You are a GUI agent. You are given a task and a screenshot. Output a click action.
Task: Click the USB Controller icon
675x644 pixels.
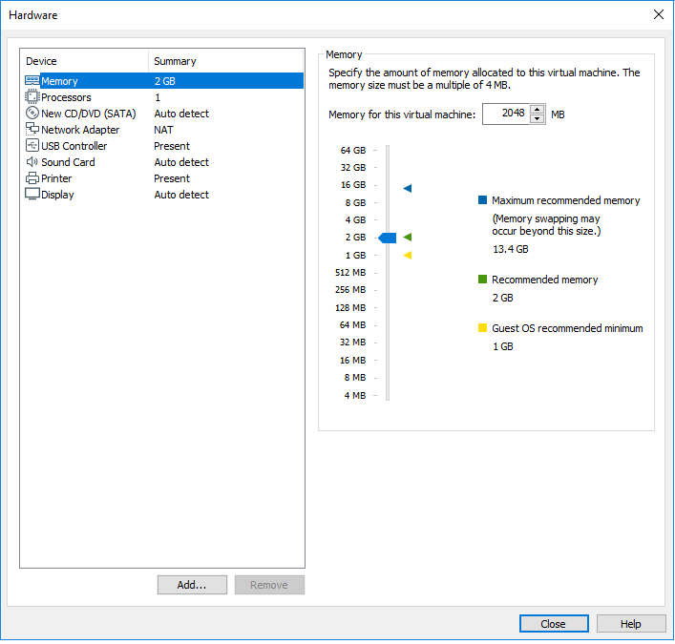[32, 146]
